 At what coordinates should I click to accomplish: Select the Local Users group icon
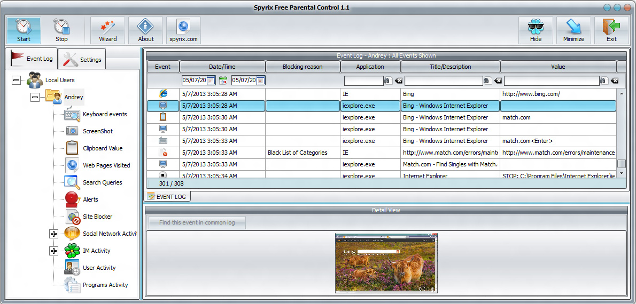35,80
